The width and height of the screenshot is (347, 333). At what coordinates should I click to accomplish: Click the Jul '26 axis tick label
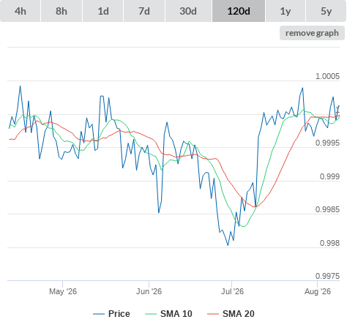pos(232,291)
